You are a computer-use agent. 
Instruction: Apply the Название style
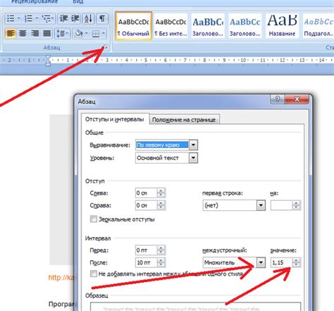click(282, 25)
